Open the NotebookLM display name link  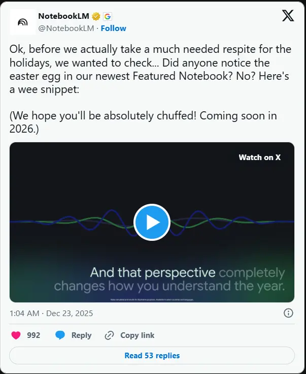[x=63, y=16]
